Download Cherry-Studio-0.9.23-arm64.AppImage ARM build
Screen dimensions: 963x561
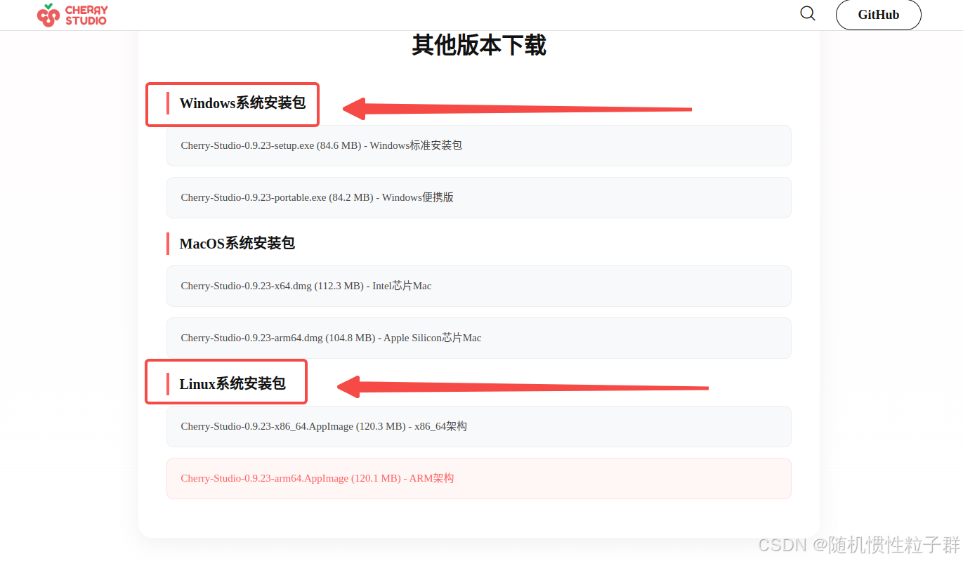(x=478, y=478)
